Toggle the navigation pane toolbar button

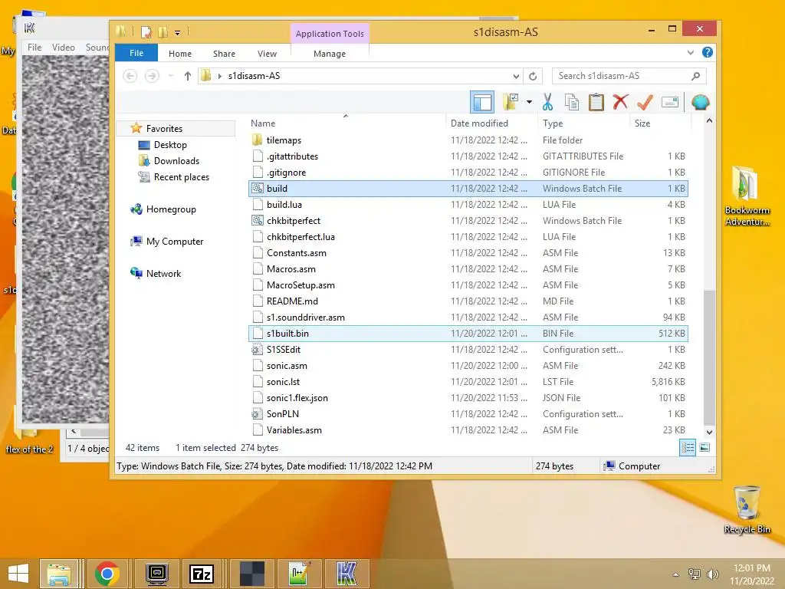pos(482,102)
